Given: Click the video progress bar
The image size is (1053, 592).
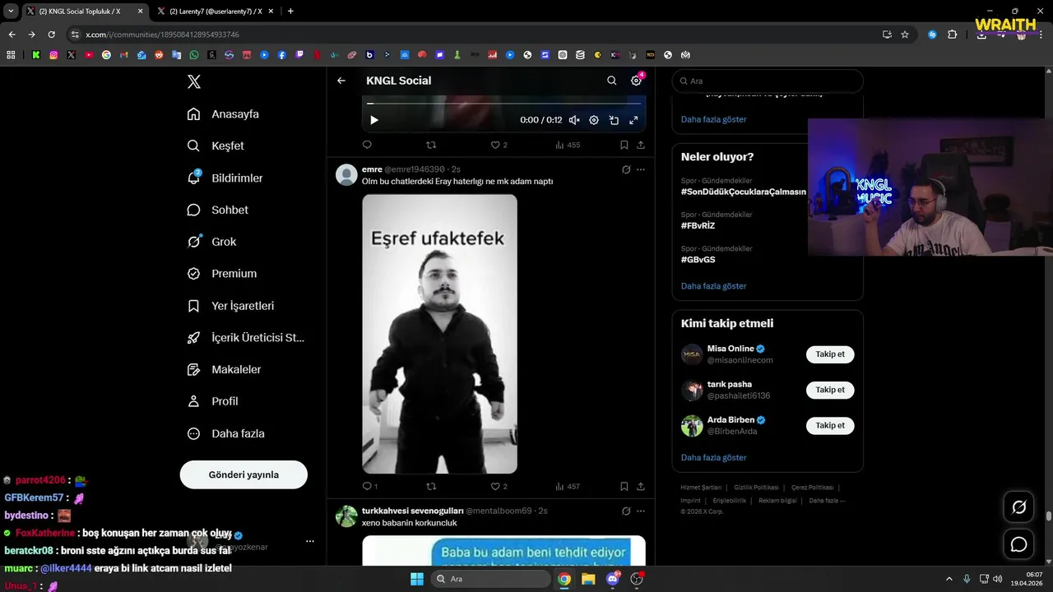Looking at the screenshot, I should click(x=503, y=104).
